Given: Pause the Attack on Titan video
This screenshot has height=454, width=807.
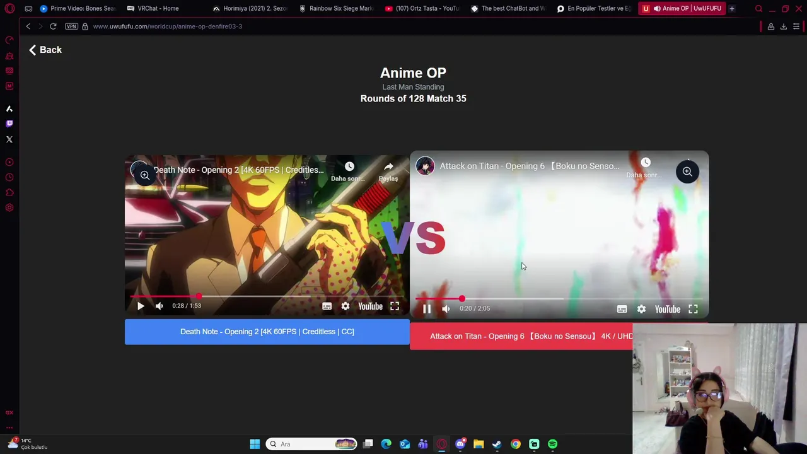Looking at the screenshot, I should pyautogui.click(x=427, y=308).
